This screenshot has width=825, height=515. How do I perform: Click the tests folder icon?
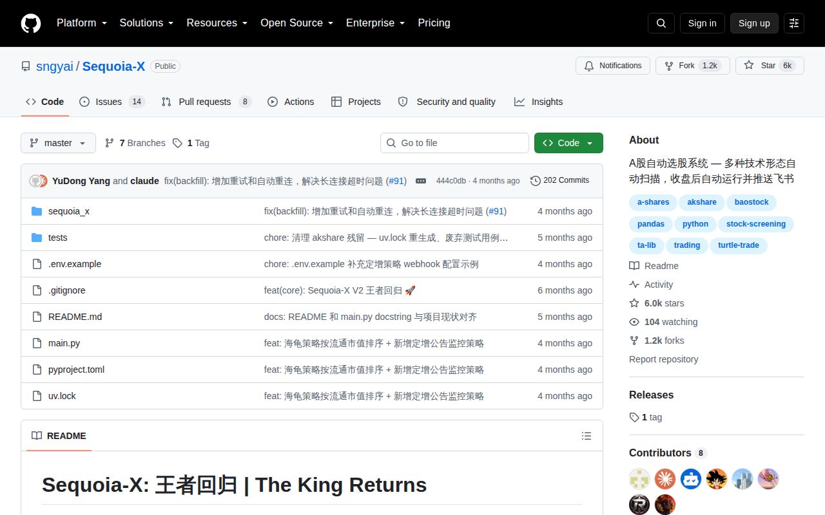point(37,238)
